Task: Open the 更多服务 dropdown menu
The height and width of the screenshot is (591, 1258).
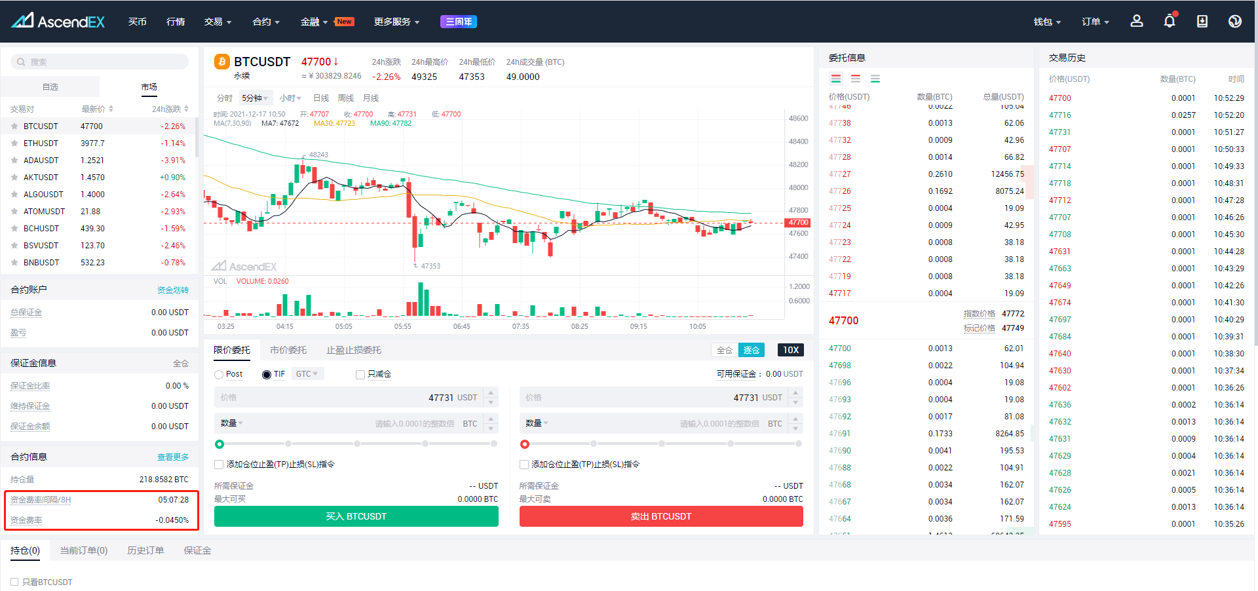Action: click(x=396, y=22)
